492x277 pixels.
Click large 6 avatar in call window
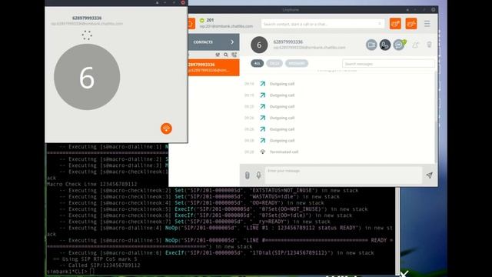pos(87,77)
